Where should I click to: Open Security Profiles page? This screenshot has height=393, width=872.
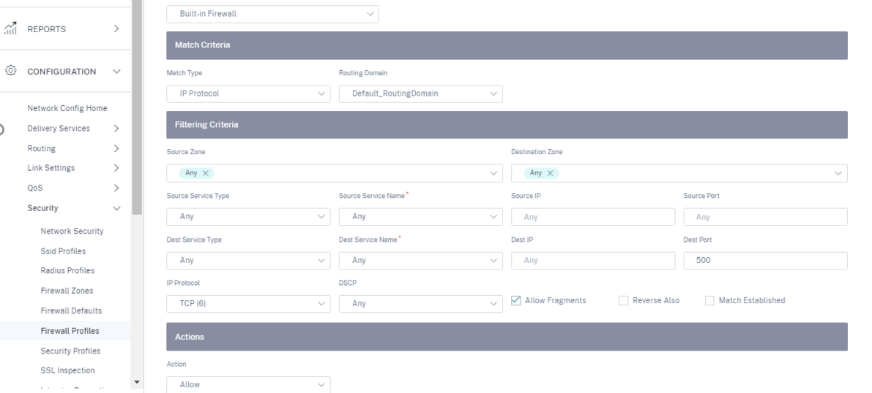(70, 351)
